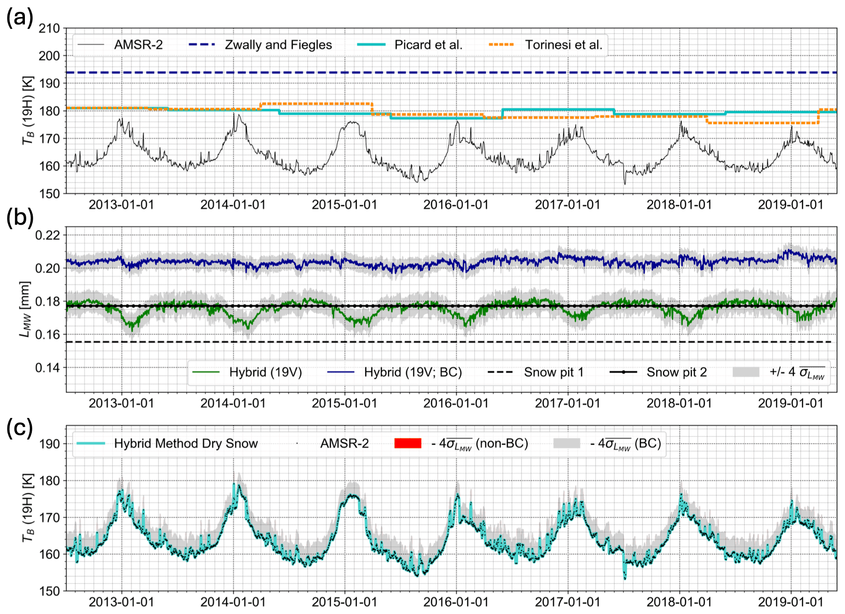Viewport: 845px width, 614px height.
Task: Click the Zwally and Fiegles legend label
Action: (x=278, y=45)
